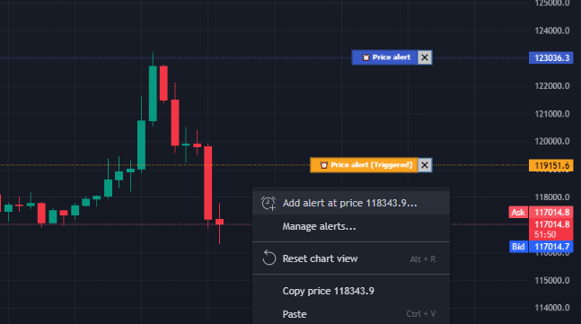This screenshot has height=324, width=581.
Task: Click the add alert clock icon
Action: click(268, 204)
